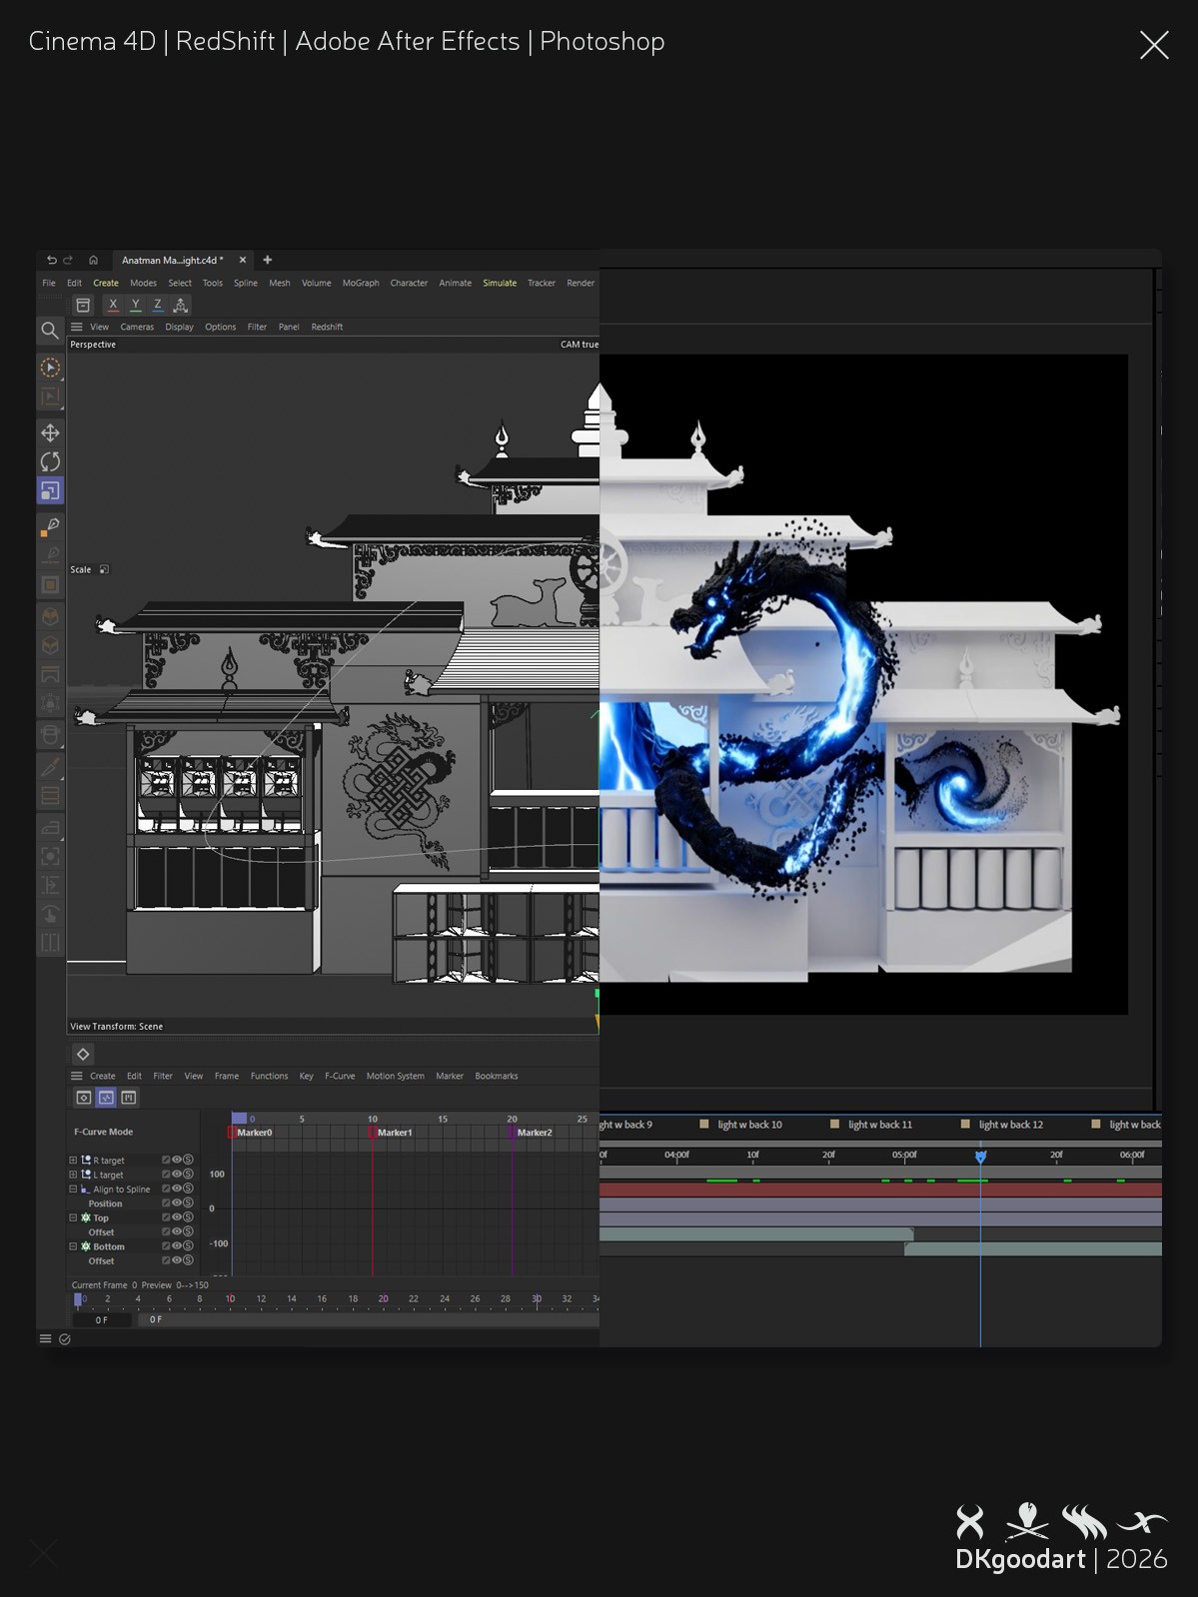Image resolution: width=1198 pixels, height=1597 pixels.
Task: Click the undo arrow in Cinema 4D
Action: (52, 260)
